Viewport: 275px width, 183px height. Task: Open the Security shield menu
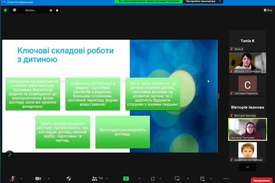coord(69,178)
